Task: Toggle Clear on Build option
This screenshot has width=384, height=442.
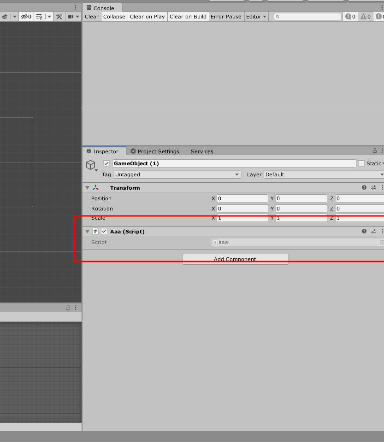Action: point(188,17)
